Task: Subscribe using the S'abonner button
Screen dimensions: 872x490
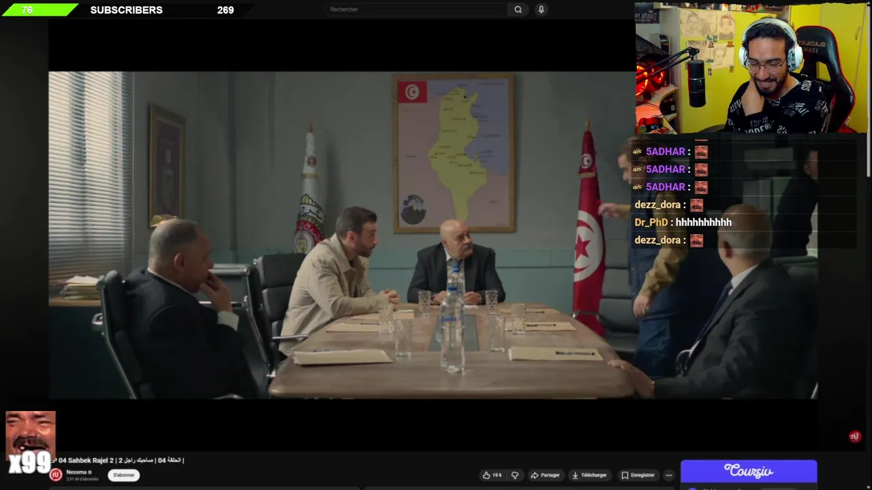Action: point(124,475)
